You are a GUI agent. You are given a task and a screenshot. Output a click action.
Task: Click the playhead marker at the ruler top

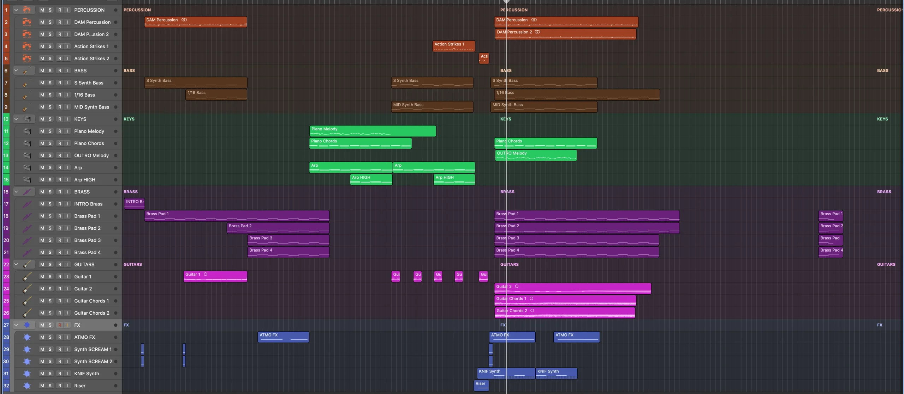tap(506, 2)
